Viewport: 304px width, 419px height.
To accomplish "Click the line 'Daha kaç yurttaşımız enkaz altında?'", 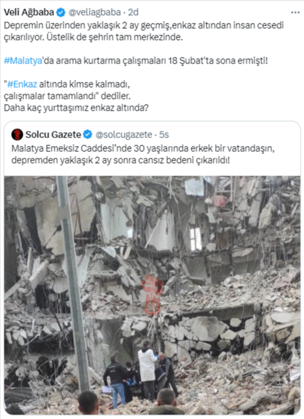I will (76, 107).
